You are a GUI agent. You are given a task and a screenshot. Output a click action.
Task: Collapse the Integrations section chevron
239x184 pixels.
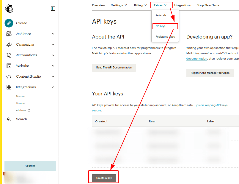(53, 87)
